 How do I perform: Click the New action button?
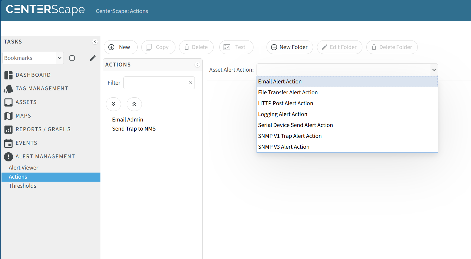pyautogui.click(x=120, y=47)
